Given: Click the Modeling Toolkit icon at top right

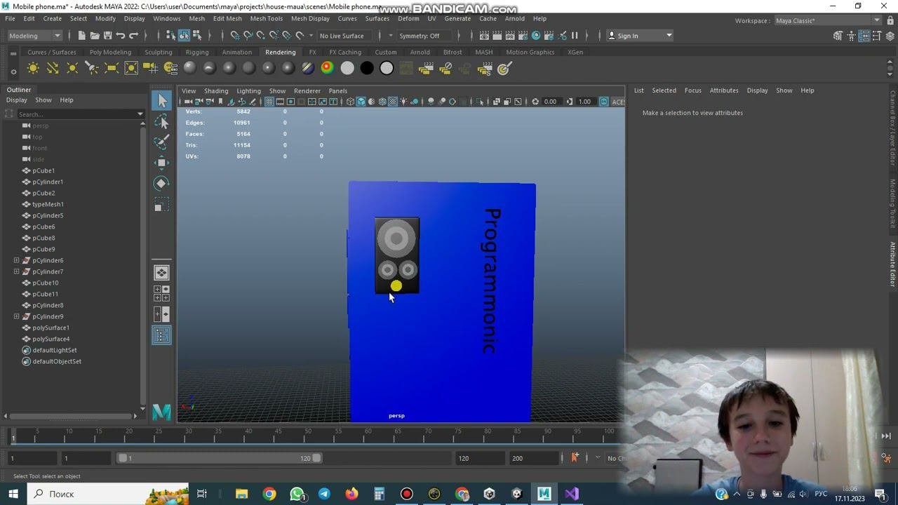Looking at the screenshot, I should point(838,36).
